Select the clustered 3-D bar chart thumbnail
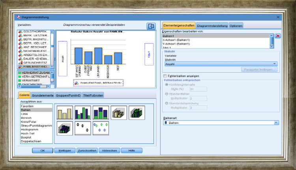Viewport: 296px width, 170px height. point(137,113)
